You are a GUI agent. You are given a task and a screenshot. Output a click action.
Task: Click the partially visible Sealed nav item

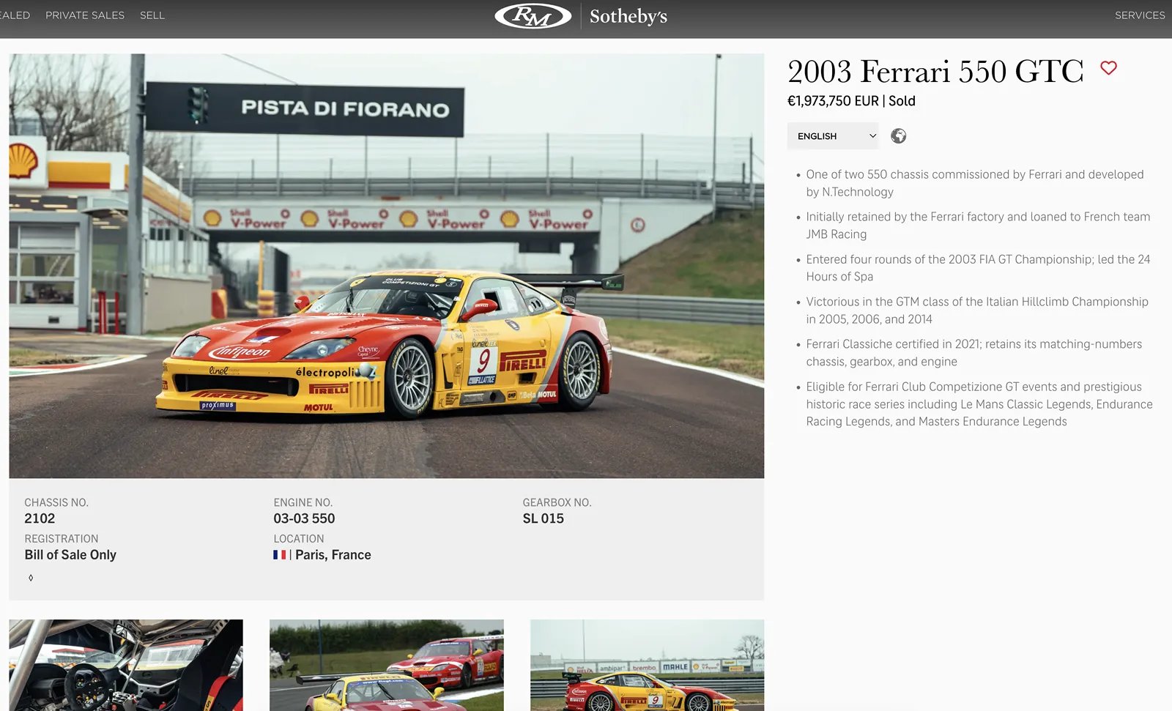(x=15, y=15)
